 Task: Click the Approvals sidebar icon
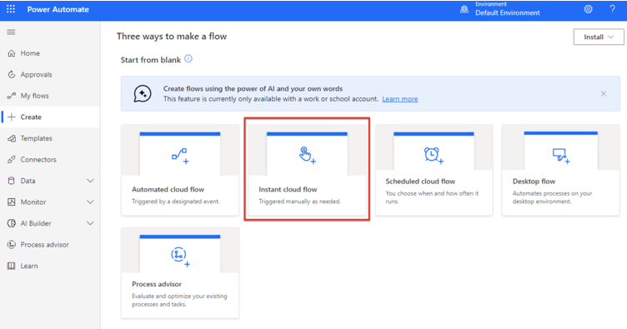pyautogui.click(x=12, y=74)
